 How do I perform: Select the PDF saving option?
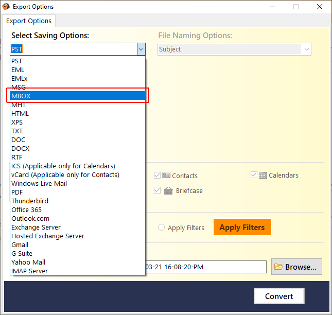(x=78, y=192)
